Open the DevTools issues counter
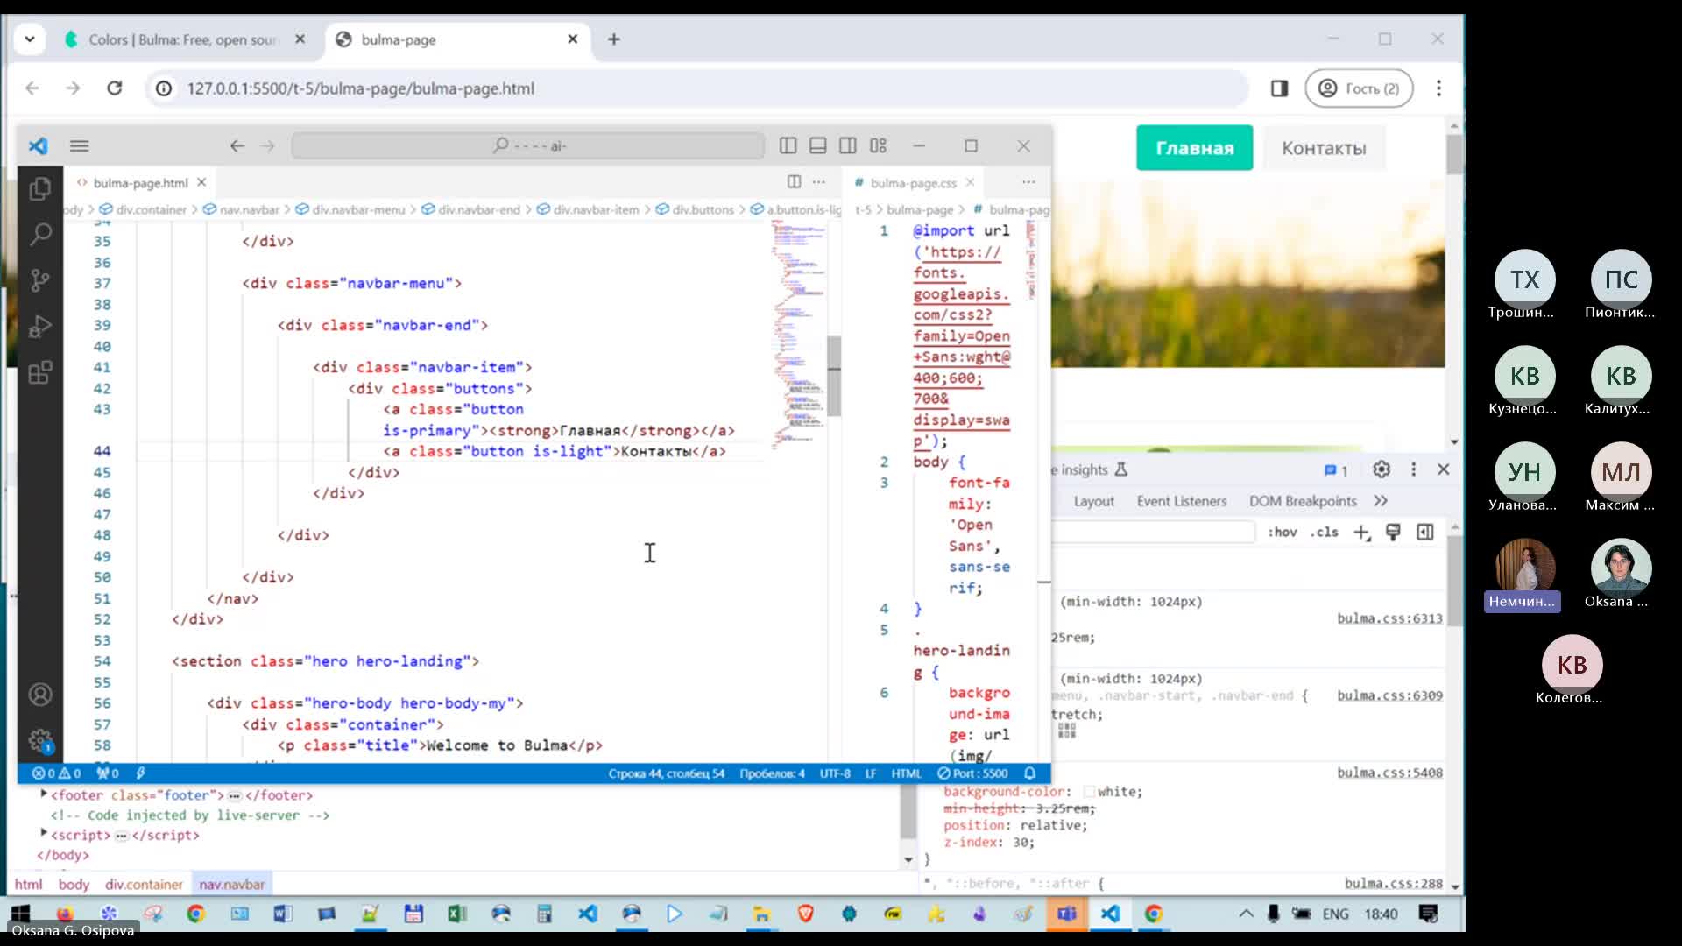1682x946 pixels. (x=1336, y=470)
